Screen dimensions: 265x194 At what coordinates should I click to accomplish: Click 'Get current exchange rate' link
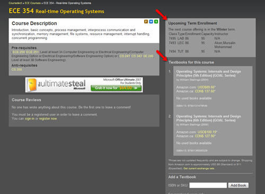pyautogui.click(x=199, y=169)
